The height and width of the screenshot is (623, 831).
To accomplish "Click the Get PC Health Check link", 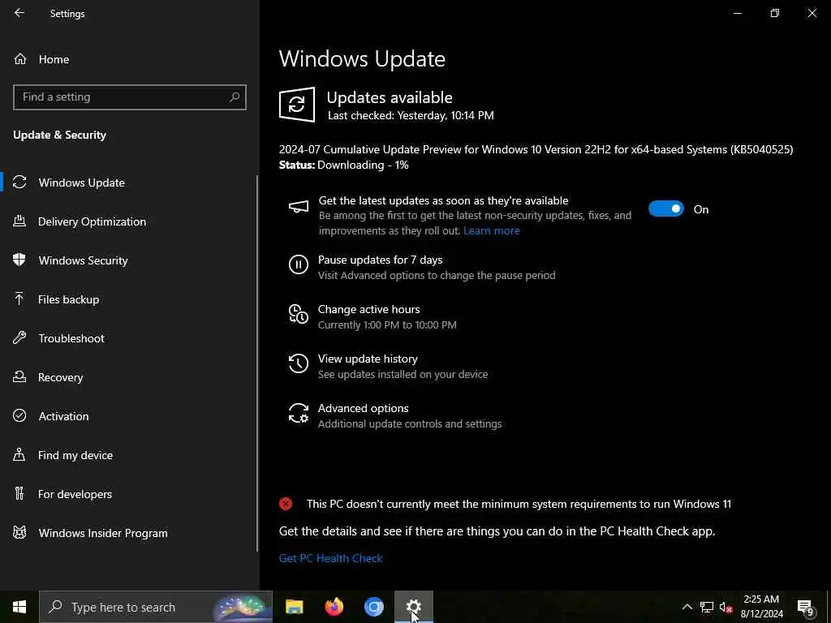I will tap(331, 558).
